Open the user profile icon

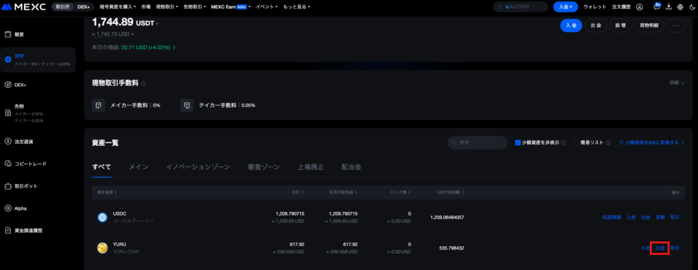click(x=639, y=7)
